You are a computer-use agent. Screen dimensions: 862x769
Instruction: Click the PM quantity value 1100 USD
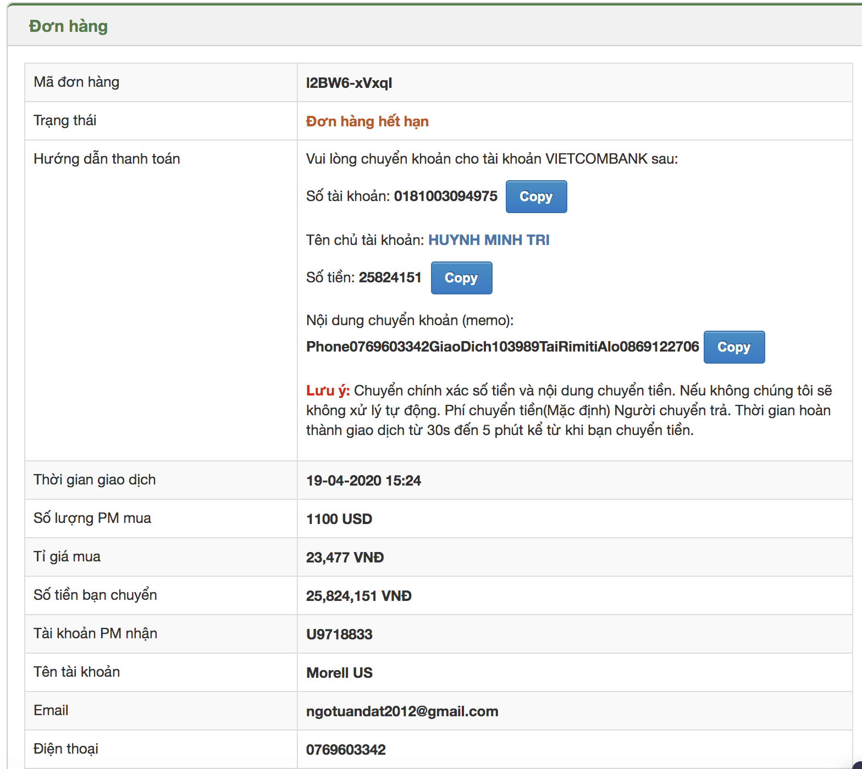click(x=339, y=519)
